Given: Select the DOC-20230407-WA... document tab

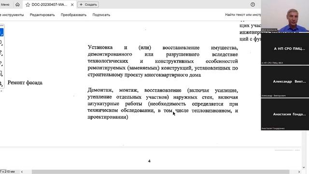Looking at the screenshot, I should point(49,4).
